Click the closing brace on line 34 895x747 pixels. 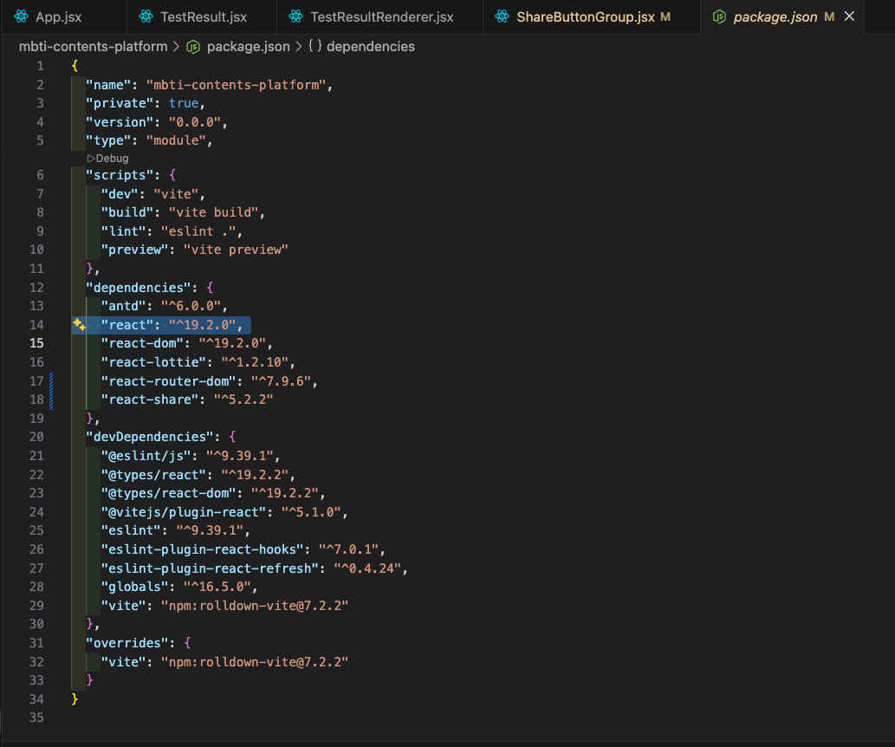pyautogui.click(x=75, y=699)
